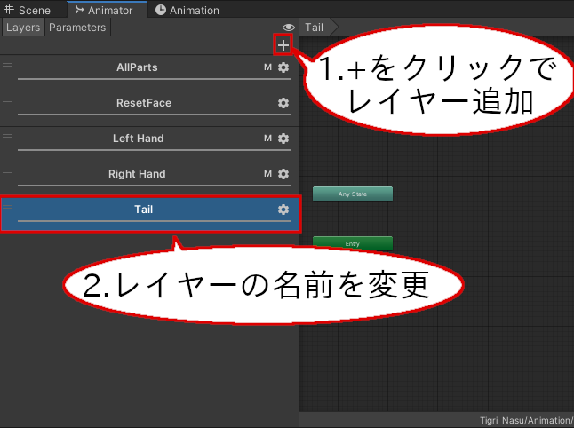574x428 pixels.
Task: Grab the AllParts layer drag handle
Action: [x=7, y=65]
